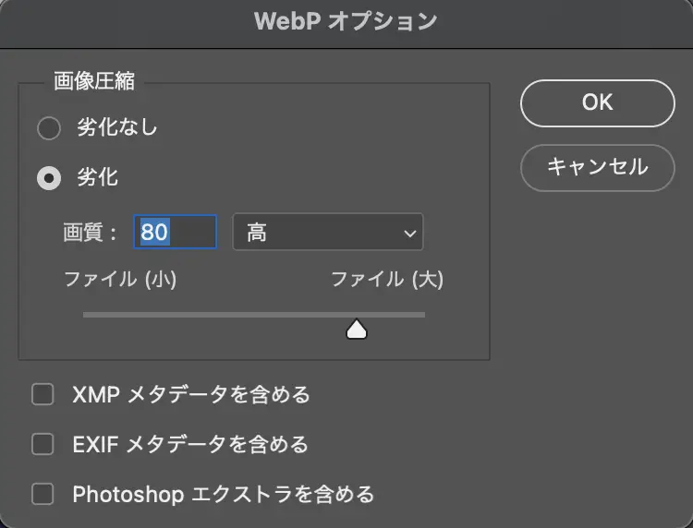Screen dimensions: 693x528
Task: Click the 劣化なし text label
Action: 116,128
